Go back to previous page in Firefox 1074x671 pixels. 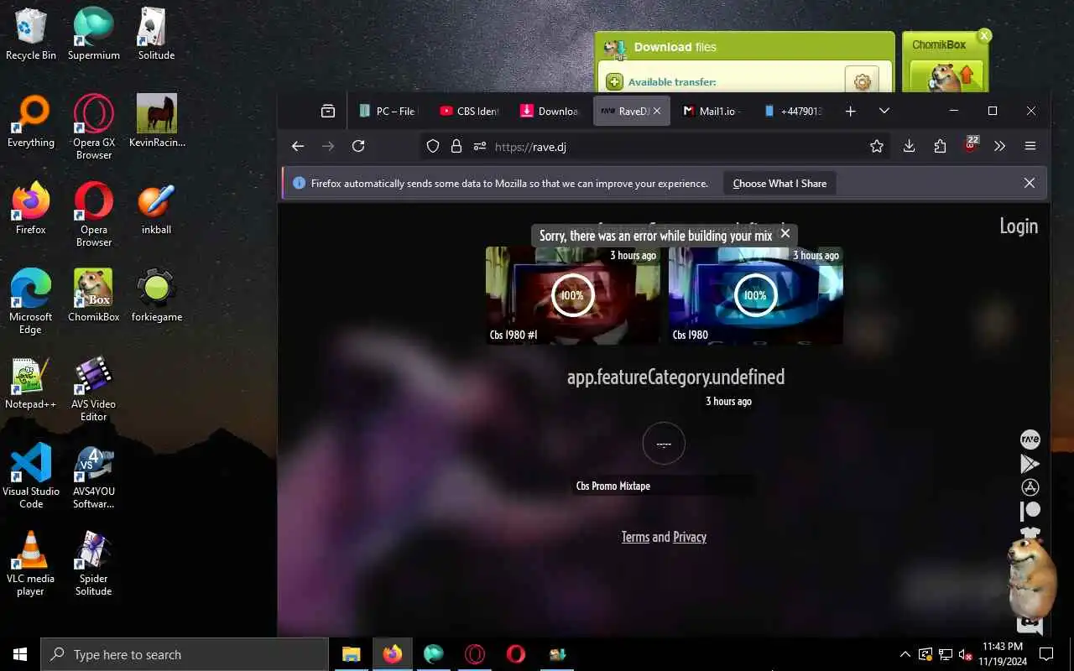pos(298,146)
